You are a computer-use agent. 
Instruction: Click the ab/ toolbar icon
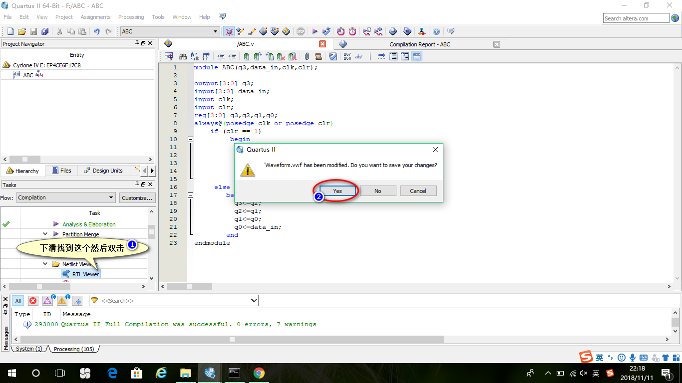358,57
